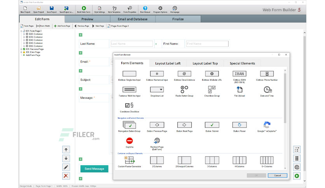This screenshot has width=325, height=188.
Task: Insert the Radio Button Group element
Action: pyautogui.click(x=184, y=92)
